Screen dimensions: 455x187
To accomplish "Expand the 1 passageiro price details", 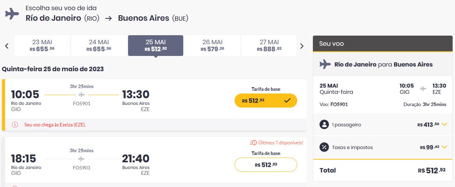I will tap(444, 124).
